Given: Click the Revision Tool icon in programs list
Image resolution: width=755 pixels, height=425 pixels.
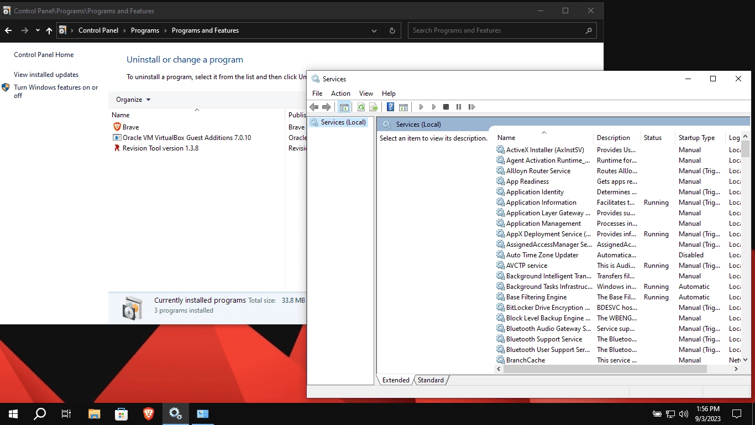Looking at the screenshot, I should coord(117,148).
